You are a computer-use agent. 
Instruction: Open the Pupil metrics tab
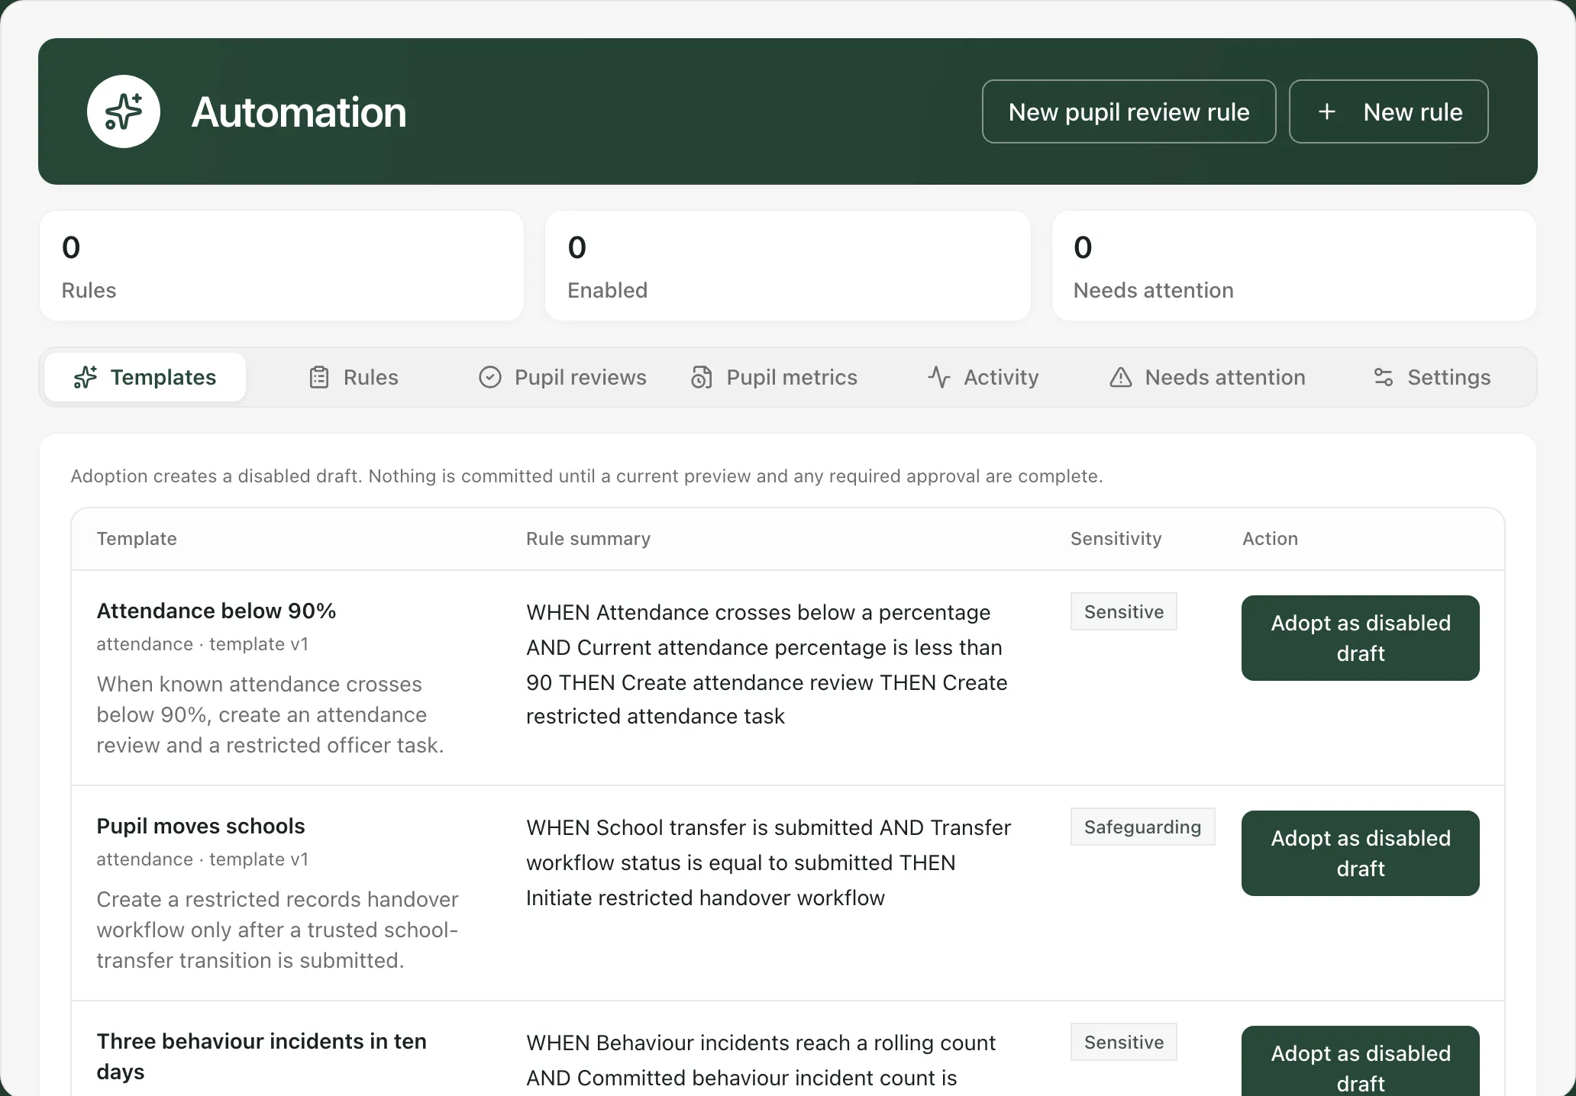[773, 377]
